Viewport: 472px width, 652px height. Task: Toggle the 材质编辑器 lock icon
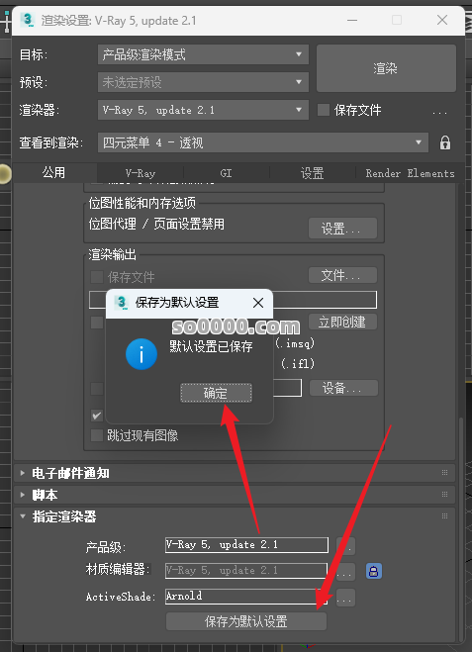[x=373, y=571]
